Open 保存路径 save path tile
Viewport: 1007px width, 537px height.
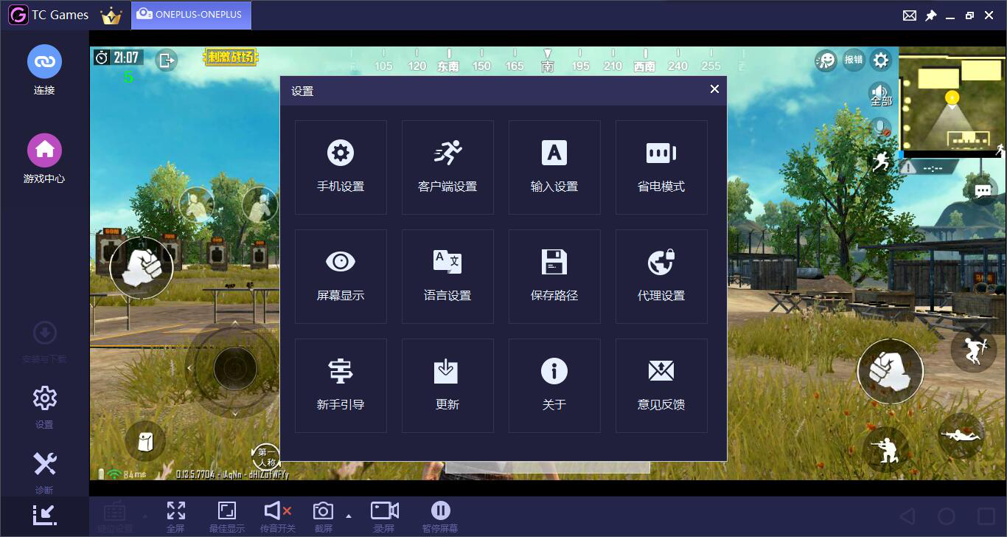tap(554, 277)
